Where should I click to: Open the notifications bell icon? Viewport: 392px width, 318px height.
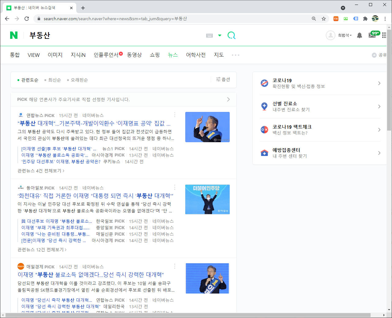click(x=360, y=35)
